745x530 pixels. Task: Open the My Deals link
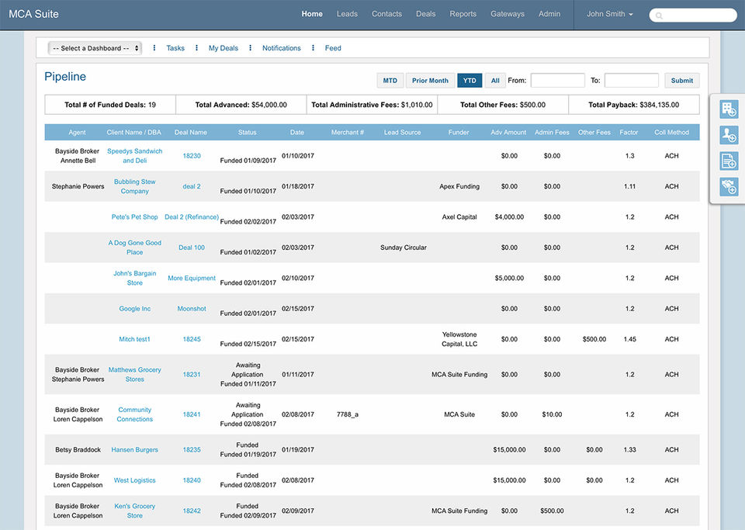pos(223,48)
